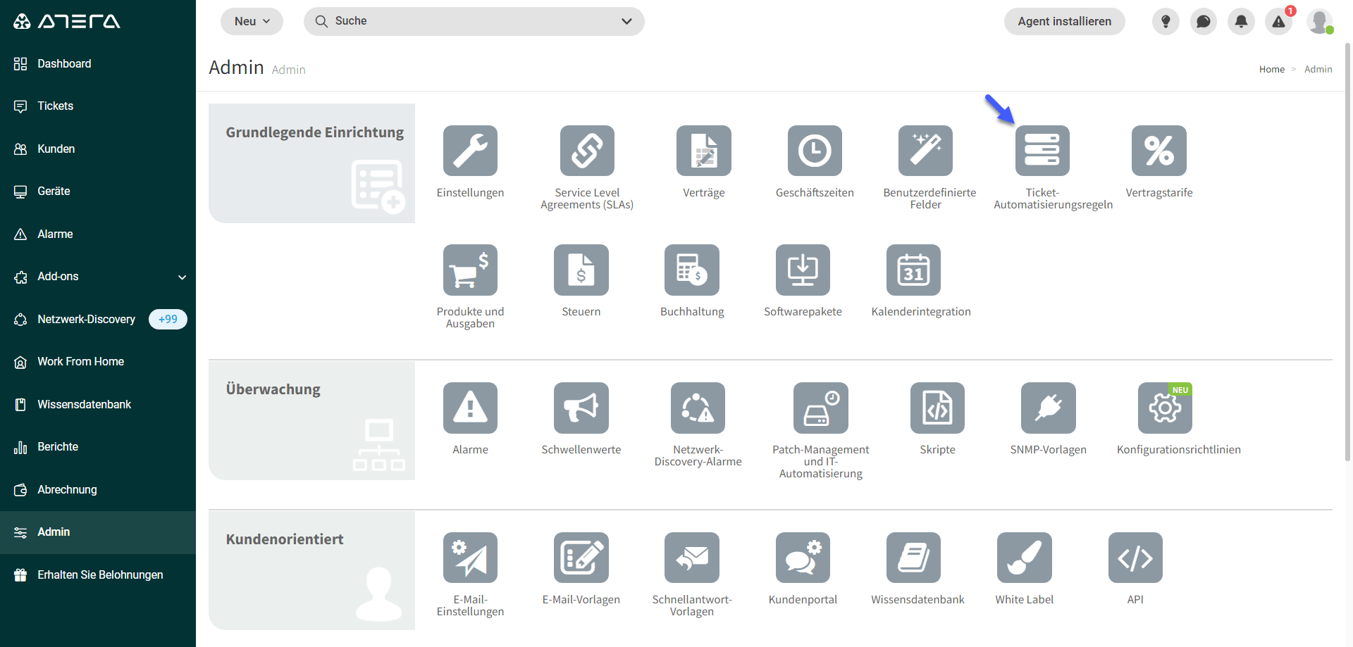Screen dimensions: 1353x647
Task: Click the Kundenorientiert section heading
Action: [284, 539]
